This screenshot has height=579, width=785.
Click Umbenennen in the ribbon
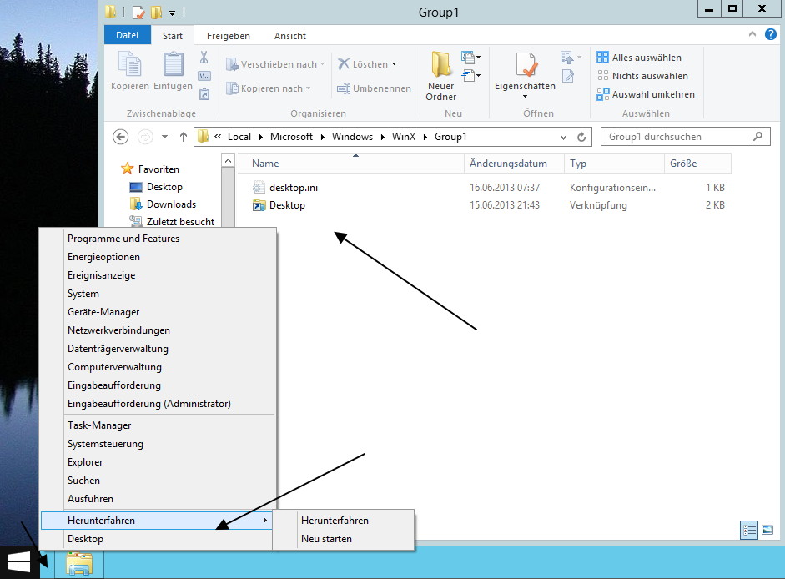click(x=374, y=88)
